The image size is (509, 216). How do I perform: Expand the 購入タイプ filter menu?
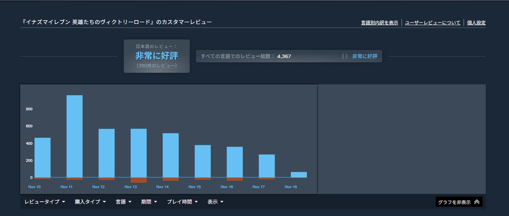click(90, 202)
